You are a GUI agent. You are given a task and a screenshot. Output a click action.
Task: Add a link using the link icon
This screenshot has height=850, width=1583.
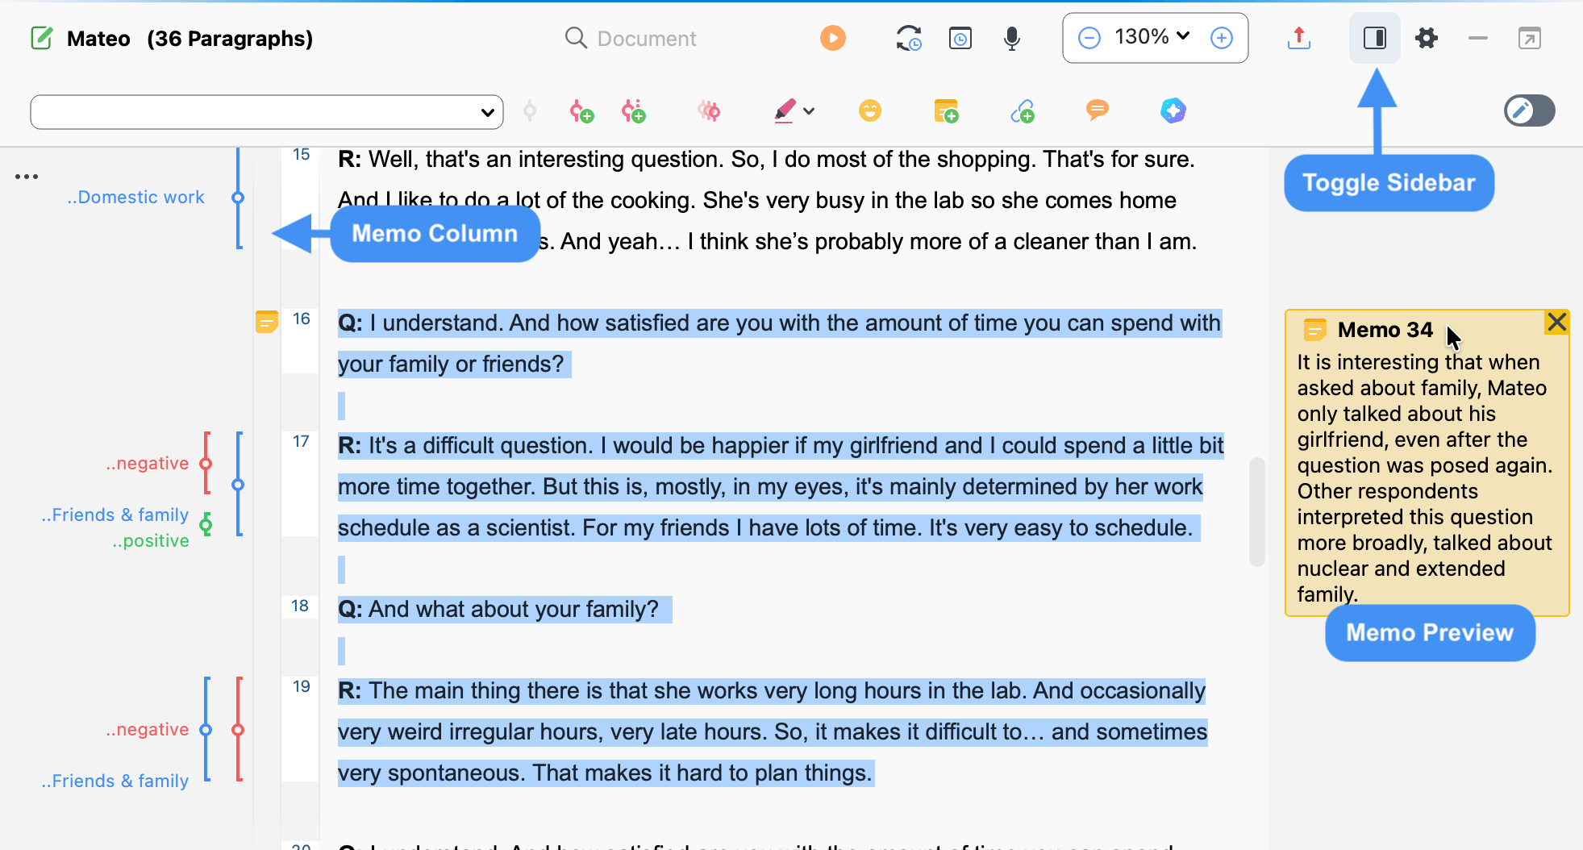click(1021, 111)
